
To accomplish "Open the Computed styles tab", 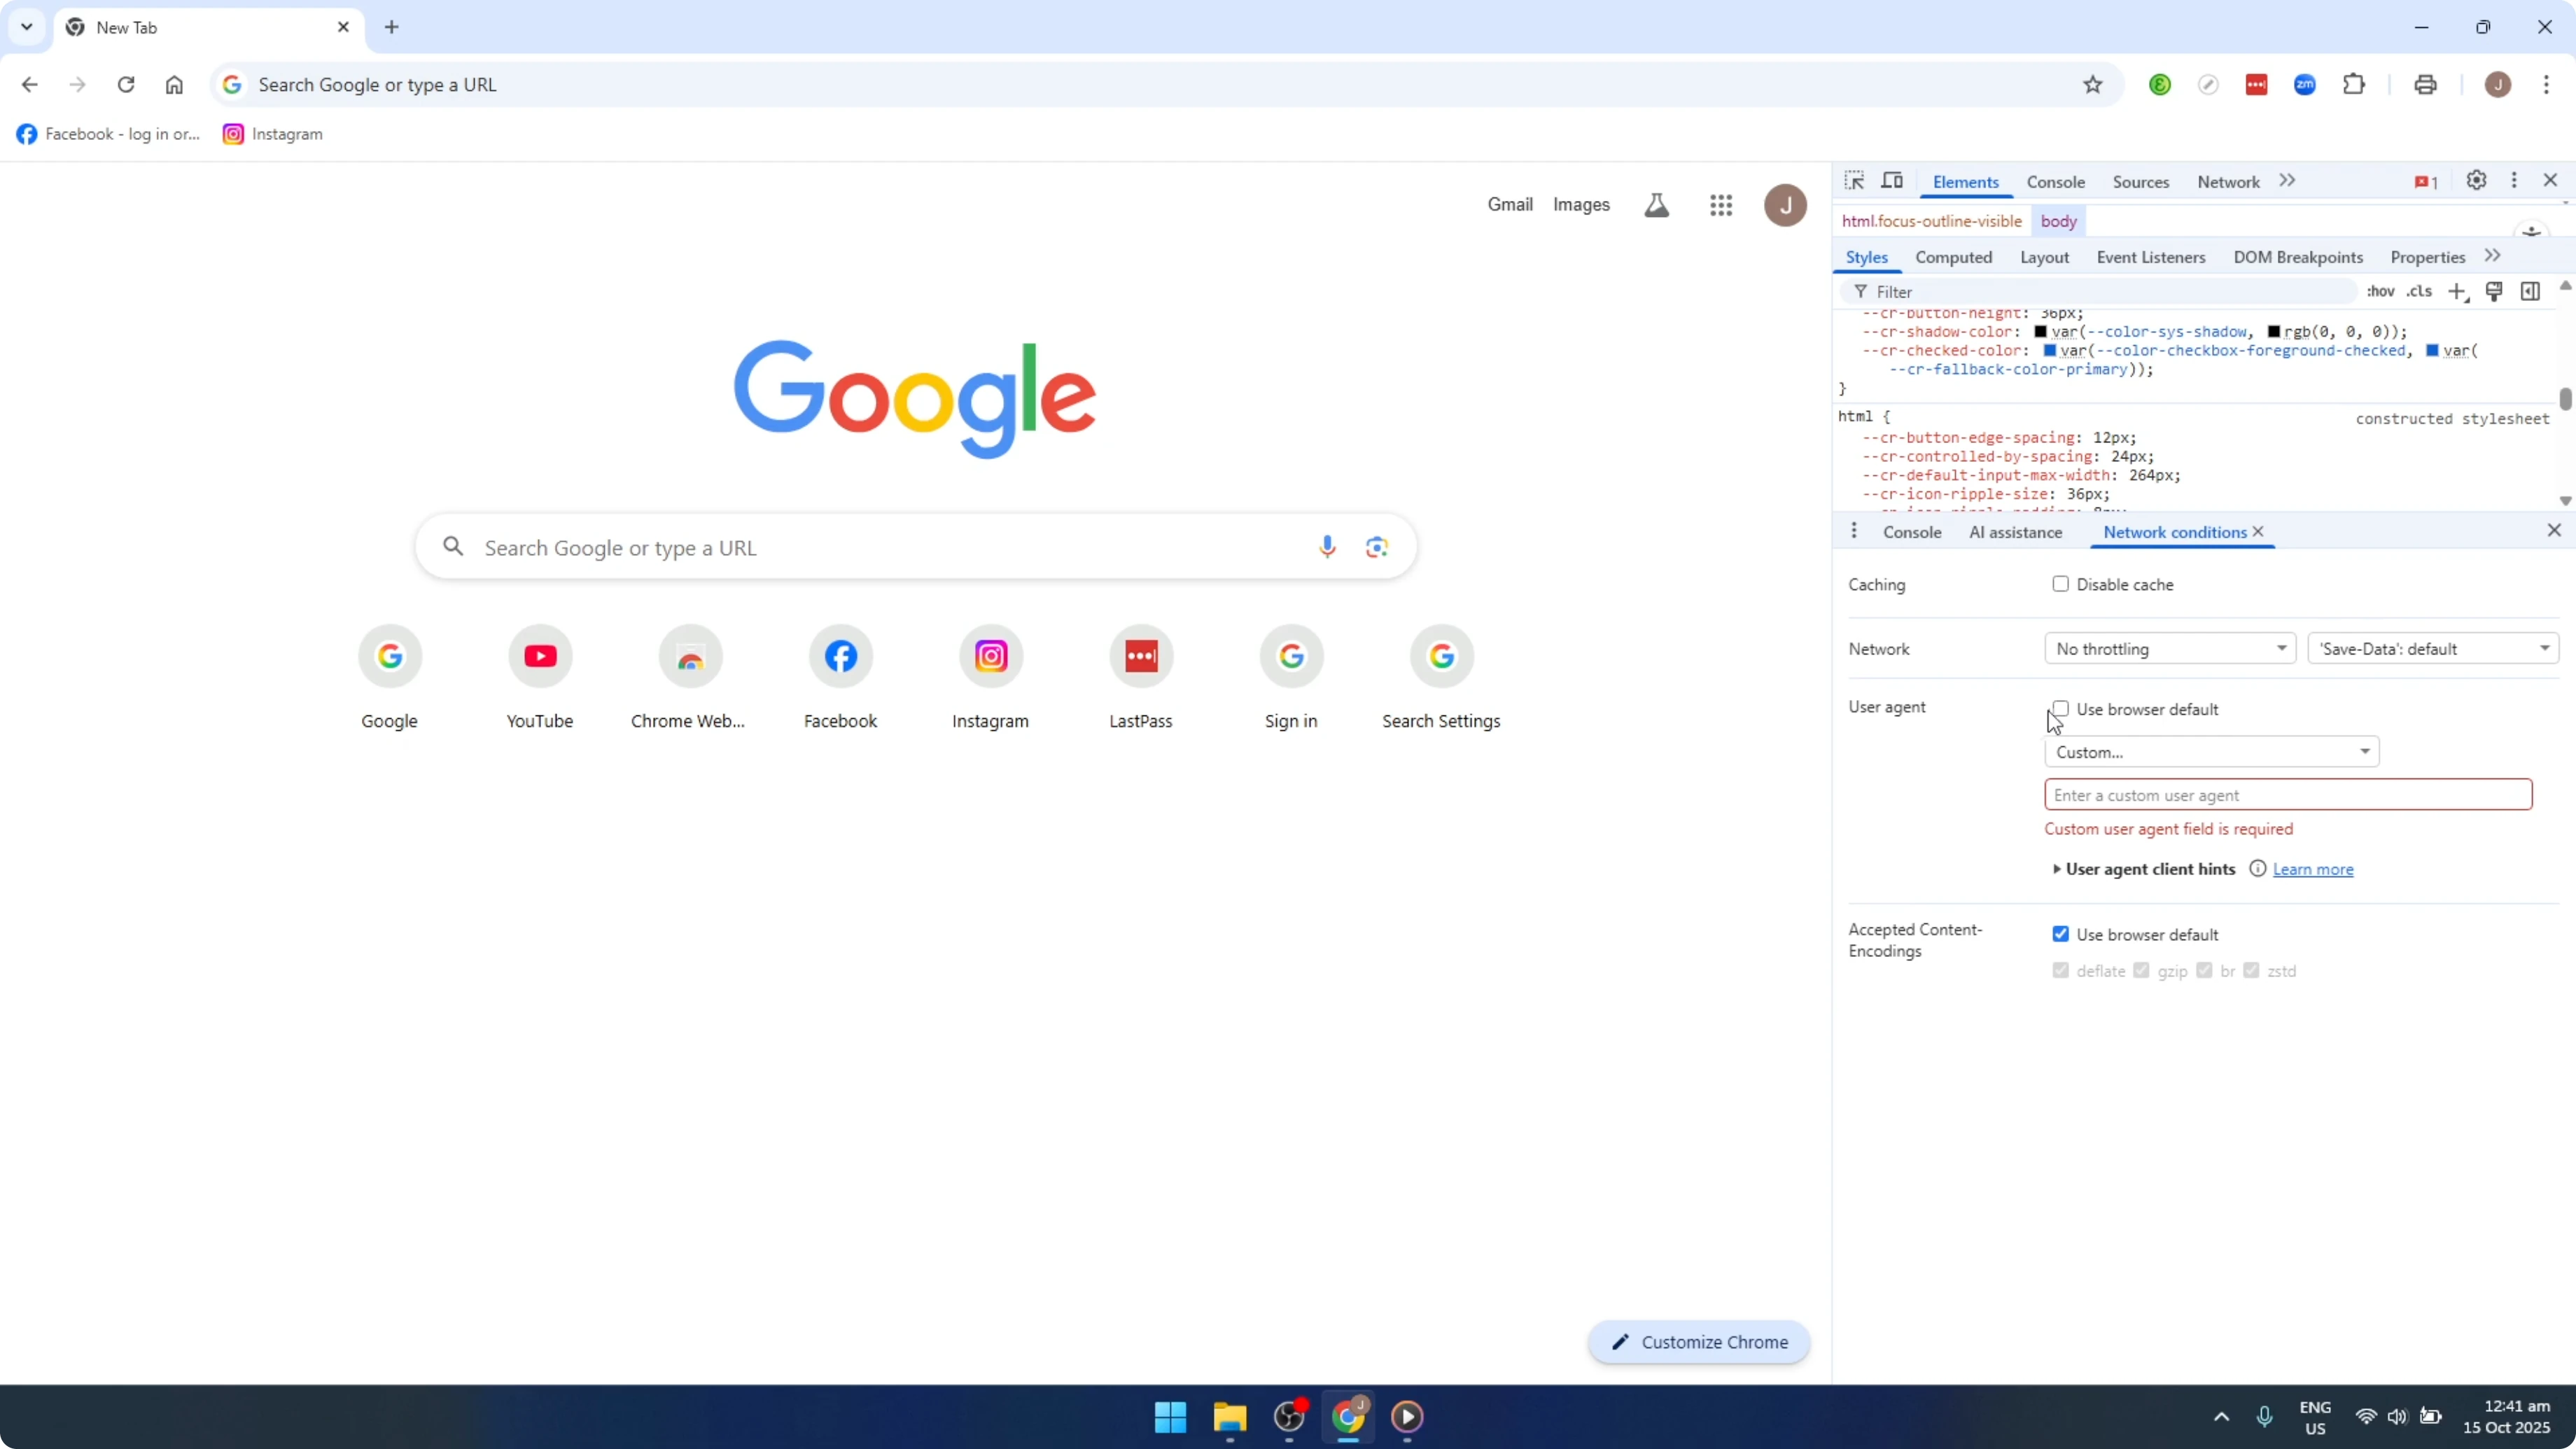I will coord(1954,257).
